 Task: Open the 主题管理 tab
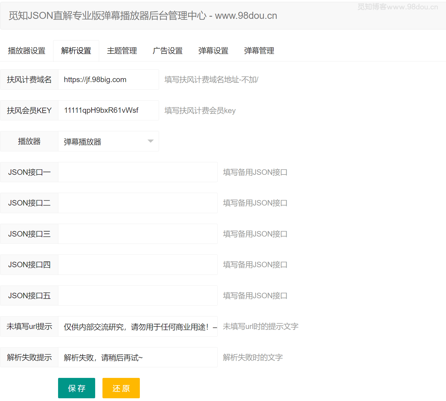pos(122,51)
